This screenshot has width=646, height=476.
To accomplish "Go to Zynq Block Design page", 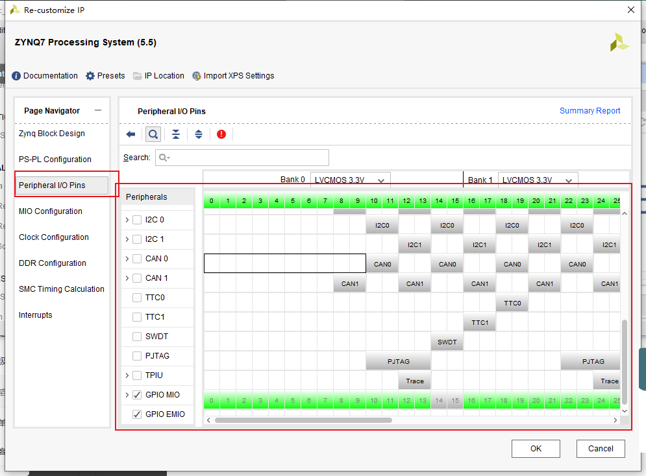I will tap(52, 134).
